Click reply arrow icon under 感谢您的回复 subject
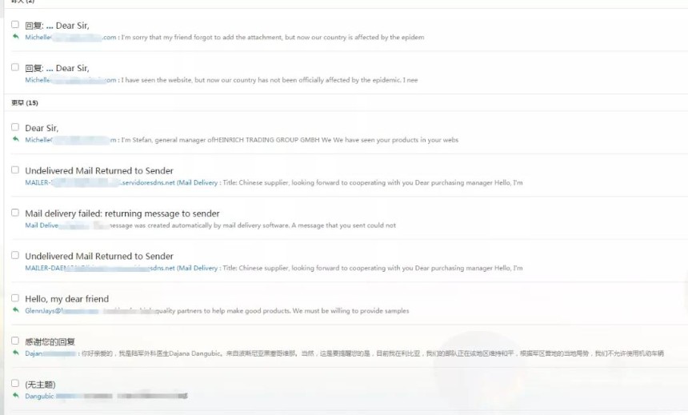This screenshot has width=688, height=415. [x=15, y=353]
